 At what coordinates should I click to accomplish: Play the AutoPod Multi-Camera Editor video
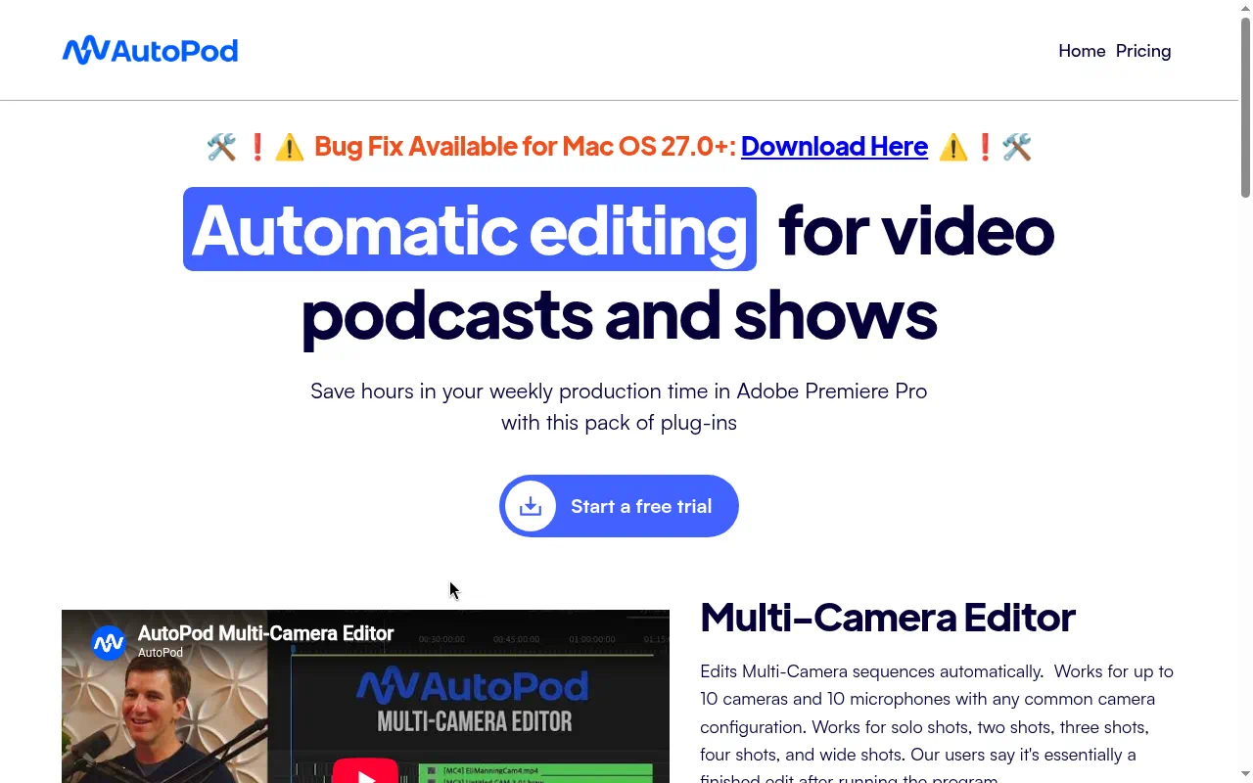coord(365,770)
